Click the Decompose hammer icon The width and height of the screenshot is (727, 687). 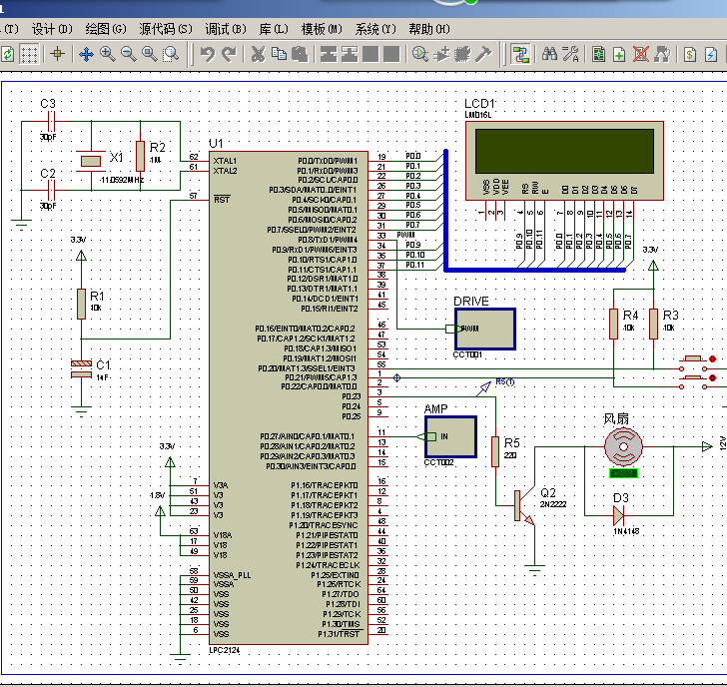pos(483,54)
